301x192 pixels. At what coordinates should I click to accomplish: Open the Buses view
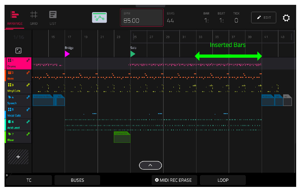[x=77, y=180]
